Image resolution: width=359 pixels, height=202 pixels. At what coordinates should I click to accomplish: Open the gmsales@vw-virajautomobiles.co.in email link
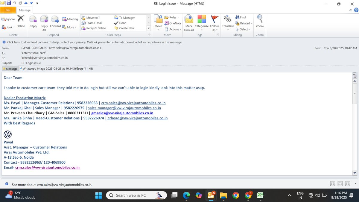pyautogui.click(x=122, y=113)
